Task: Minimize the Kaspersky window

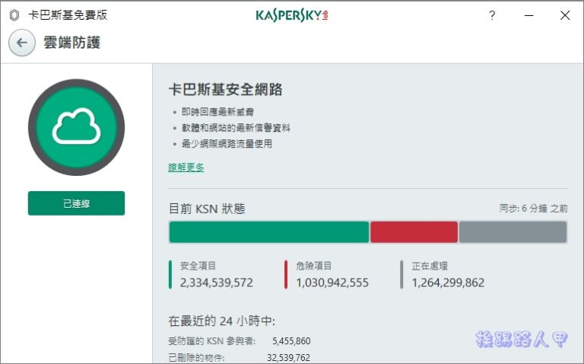Action: (528, 15)
